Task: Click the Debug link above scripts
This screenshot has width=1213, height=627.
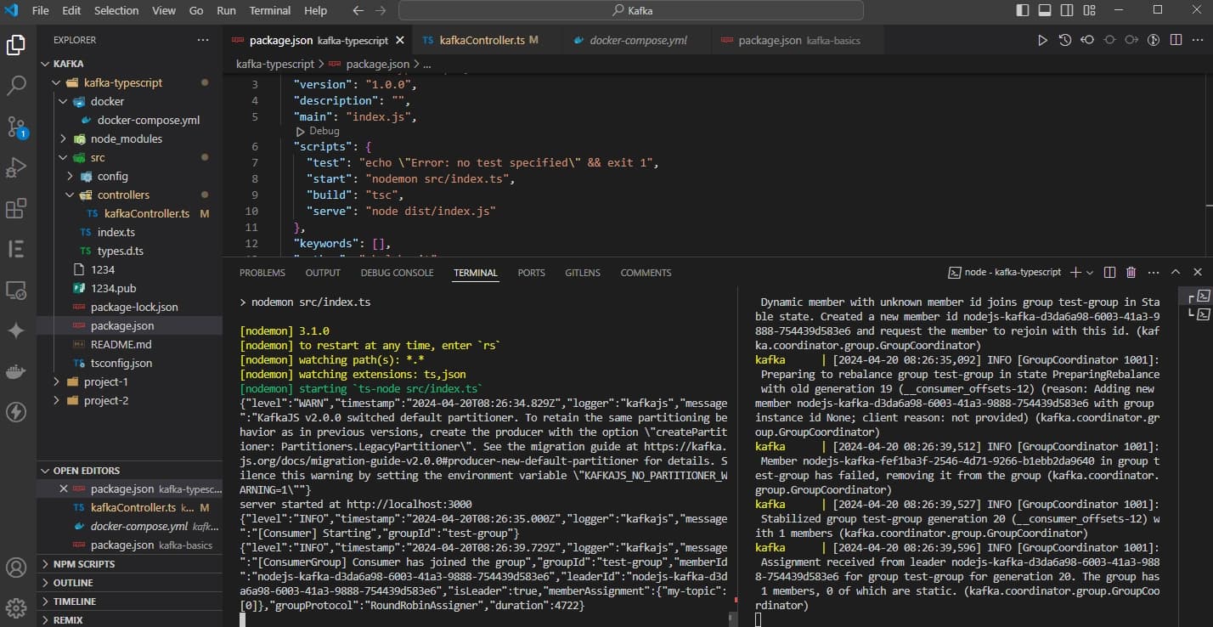Action: [324, 132]
